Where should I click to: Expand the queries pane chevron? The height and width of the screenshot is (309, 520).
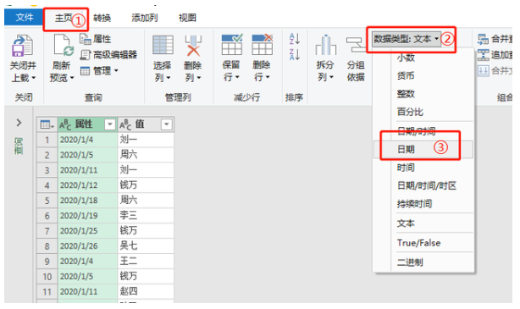[x=19, y=123]
